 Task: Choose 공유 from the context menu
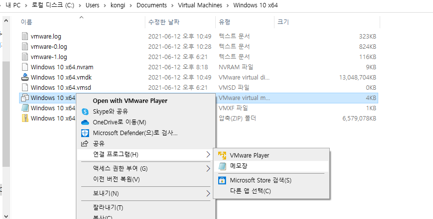[146, 143]
